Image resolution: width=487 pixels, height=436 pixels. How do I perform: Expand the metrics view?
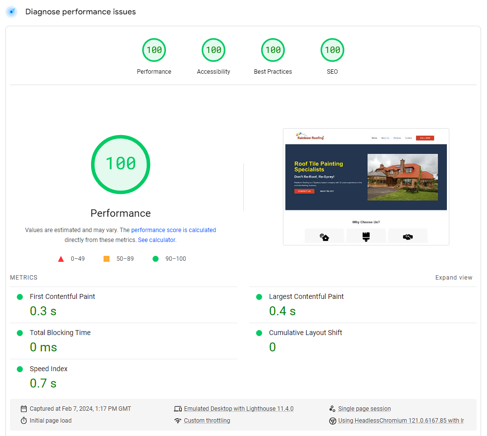click(x=454, y=278)
